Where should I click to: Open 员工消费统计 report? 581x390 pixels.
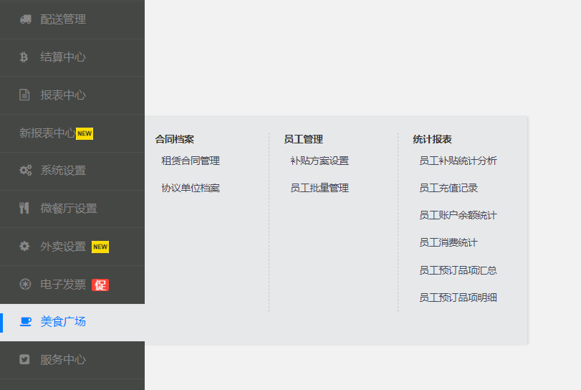coord(448,243)
